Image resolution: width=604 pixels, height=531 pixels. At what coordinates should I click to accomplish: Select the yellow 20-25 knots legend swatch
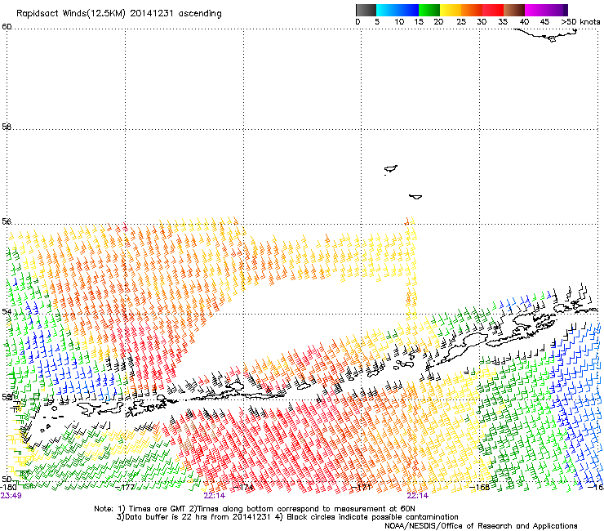coord(451,10)
